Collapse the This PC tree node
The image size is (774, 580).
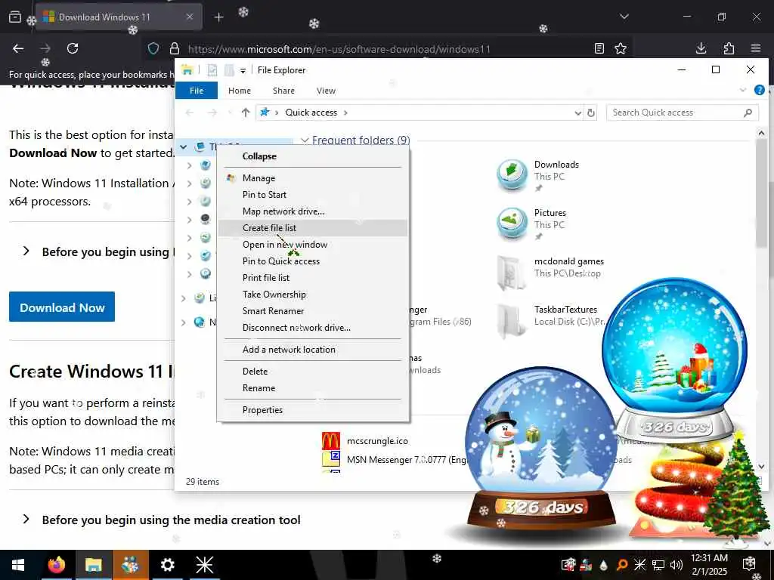pos(183,147)
